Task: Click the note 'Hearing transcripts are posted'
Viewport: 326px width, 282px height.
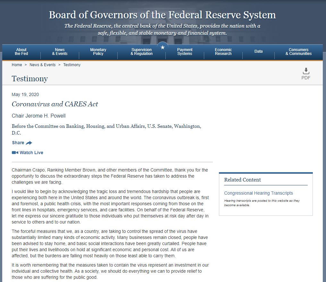Action: click(x=262, y=203)
